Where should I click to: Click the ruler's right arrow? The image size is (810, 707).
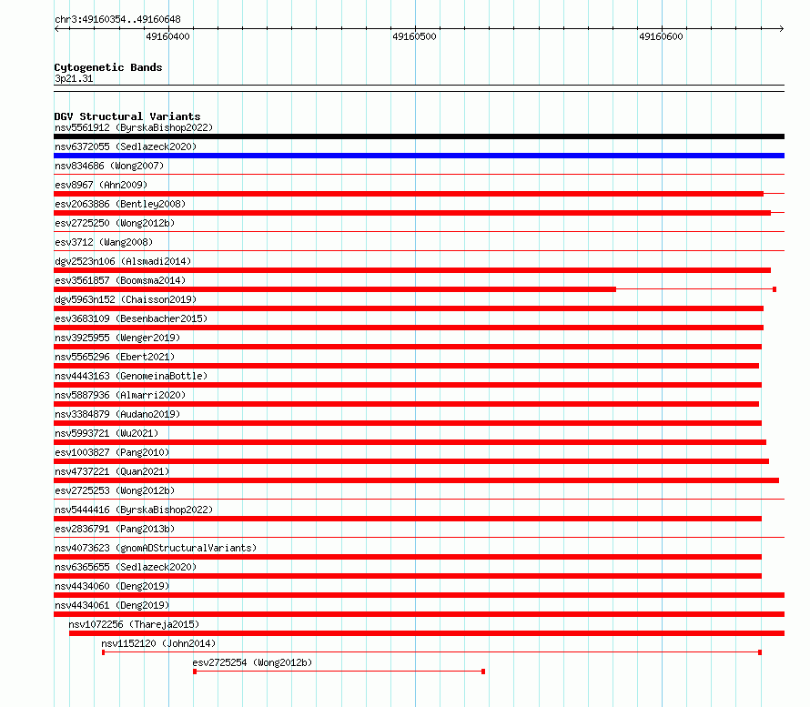[x=782, y=29]
